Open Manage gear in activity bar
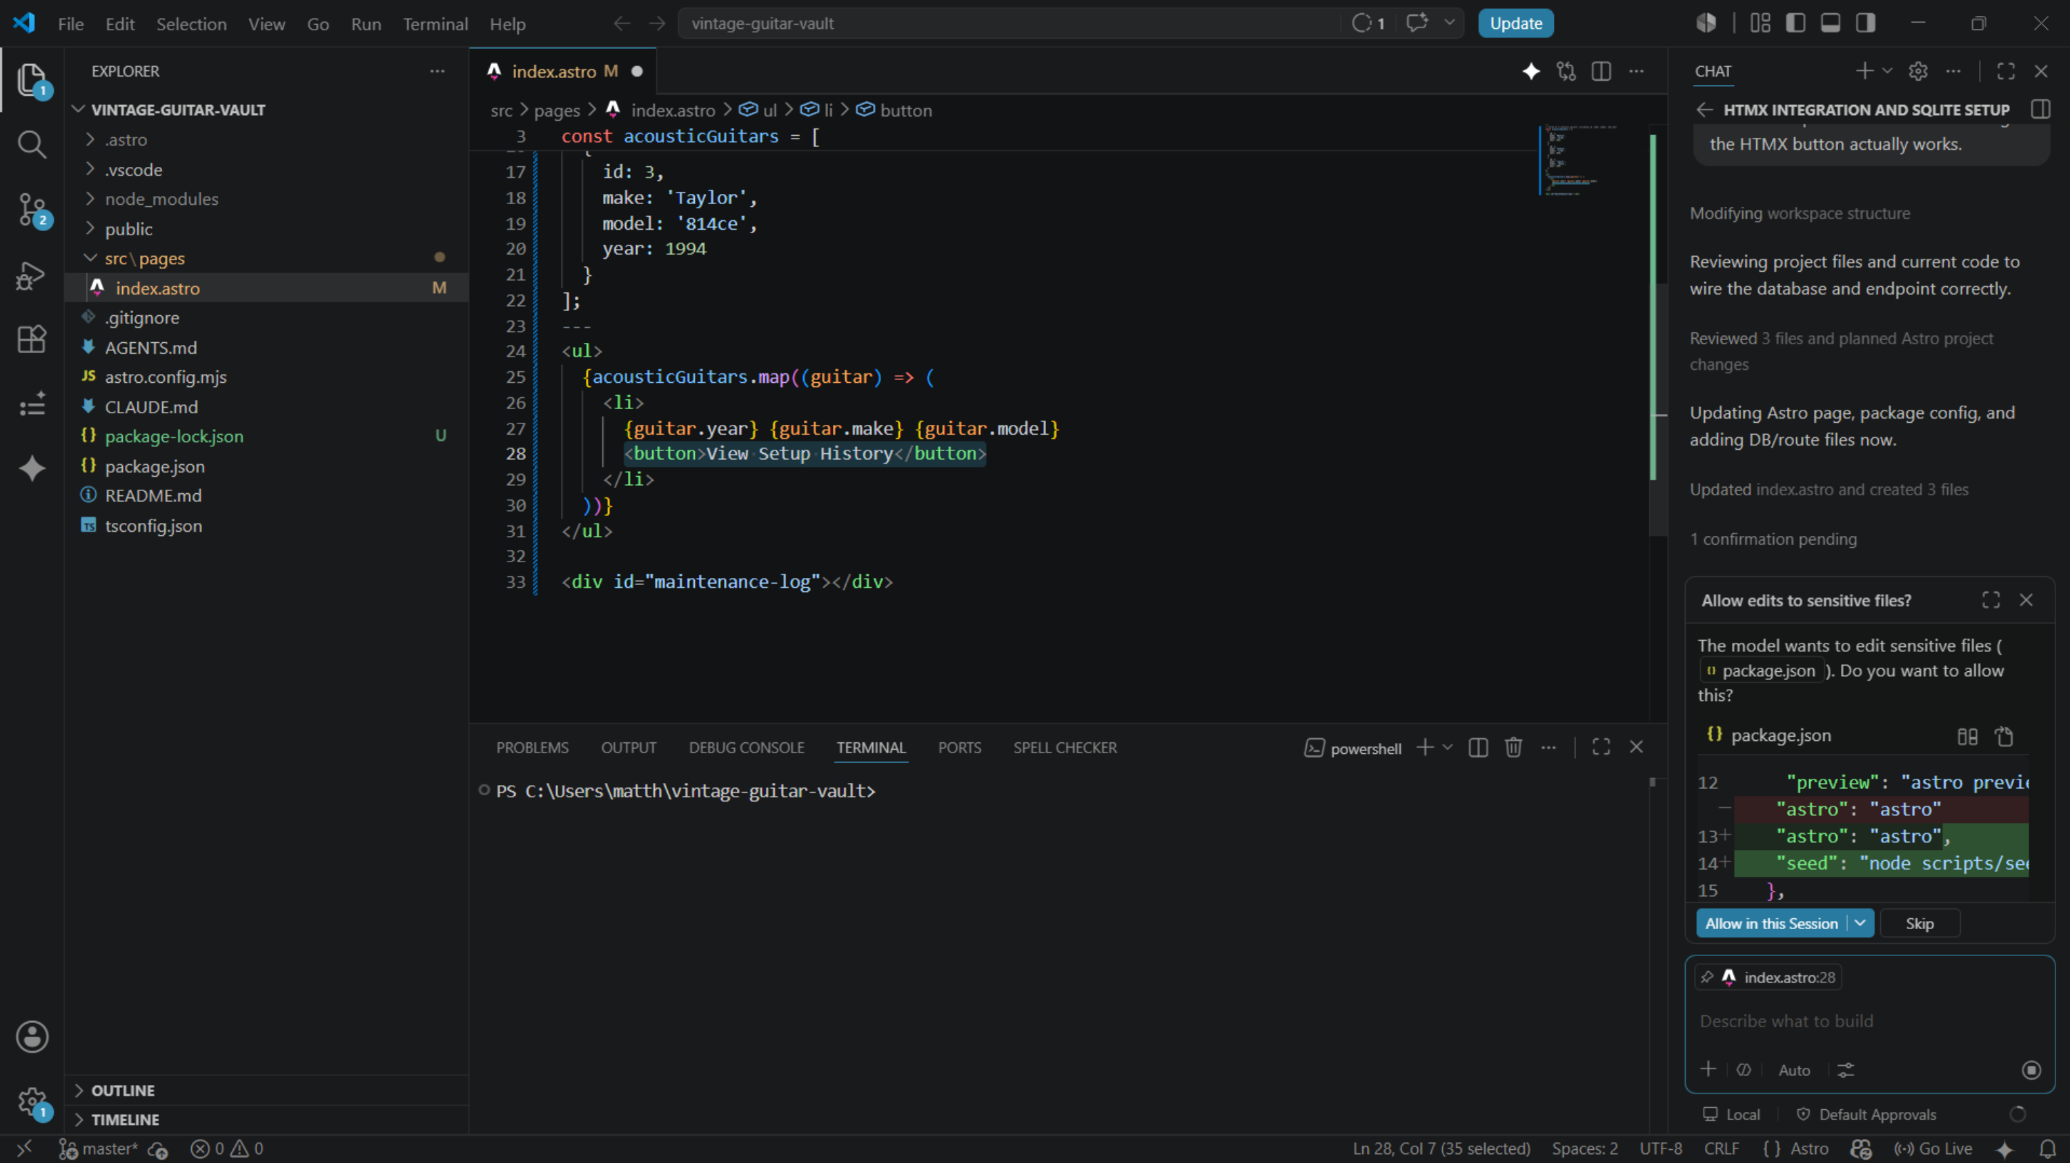Screen dimensions: 2070x1163 click(31, 1102)
